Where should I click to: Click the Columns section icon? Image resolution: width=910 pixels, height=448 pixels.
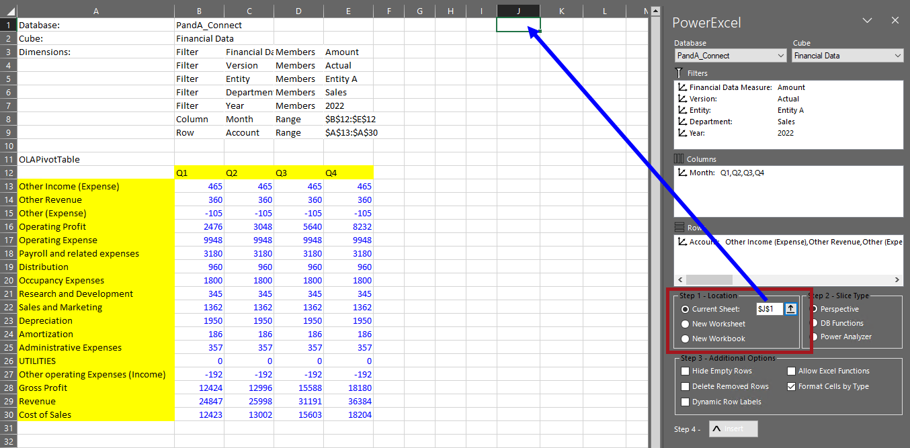(x=679, y=159)
